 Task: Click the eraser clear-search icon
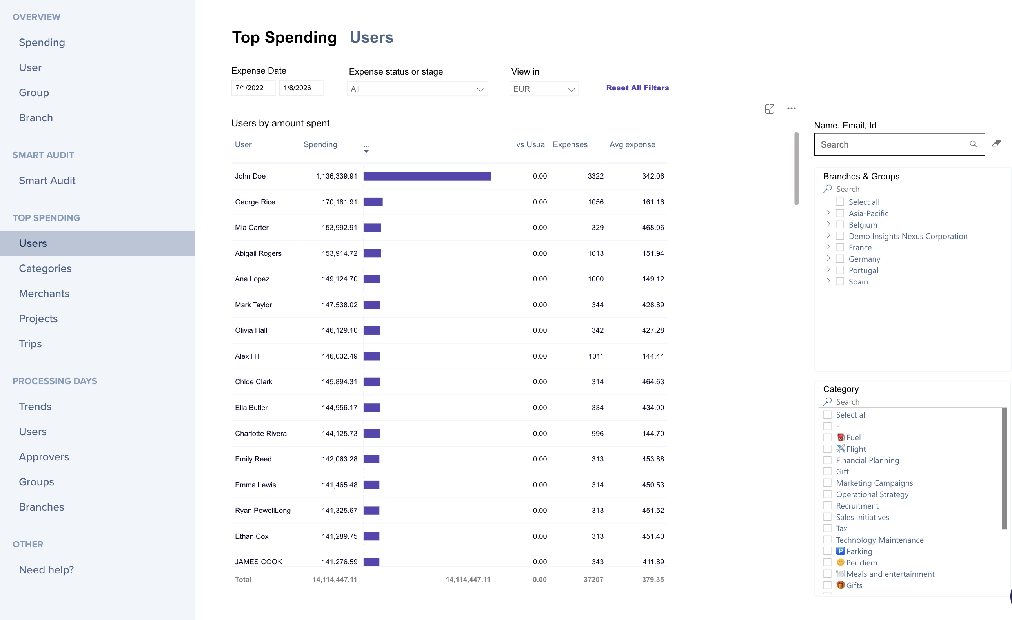(x=996, y=144)
